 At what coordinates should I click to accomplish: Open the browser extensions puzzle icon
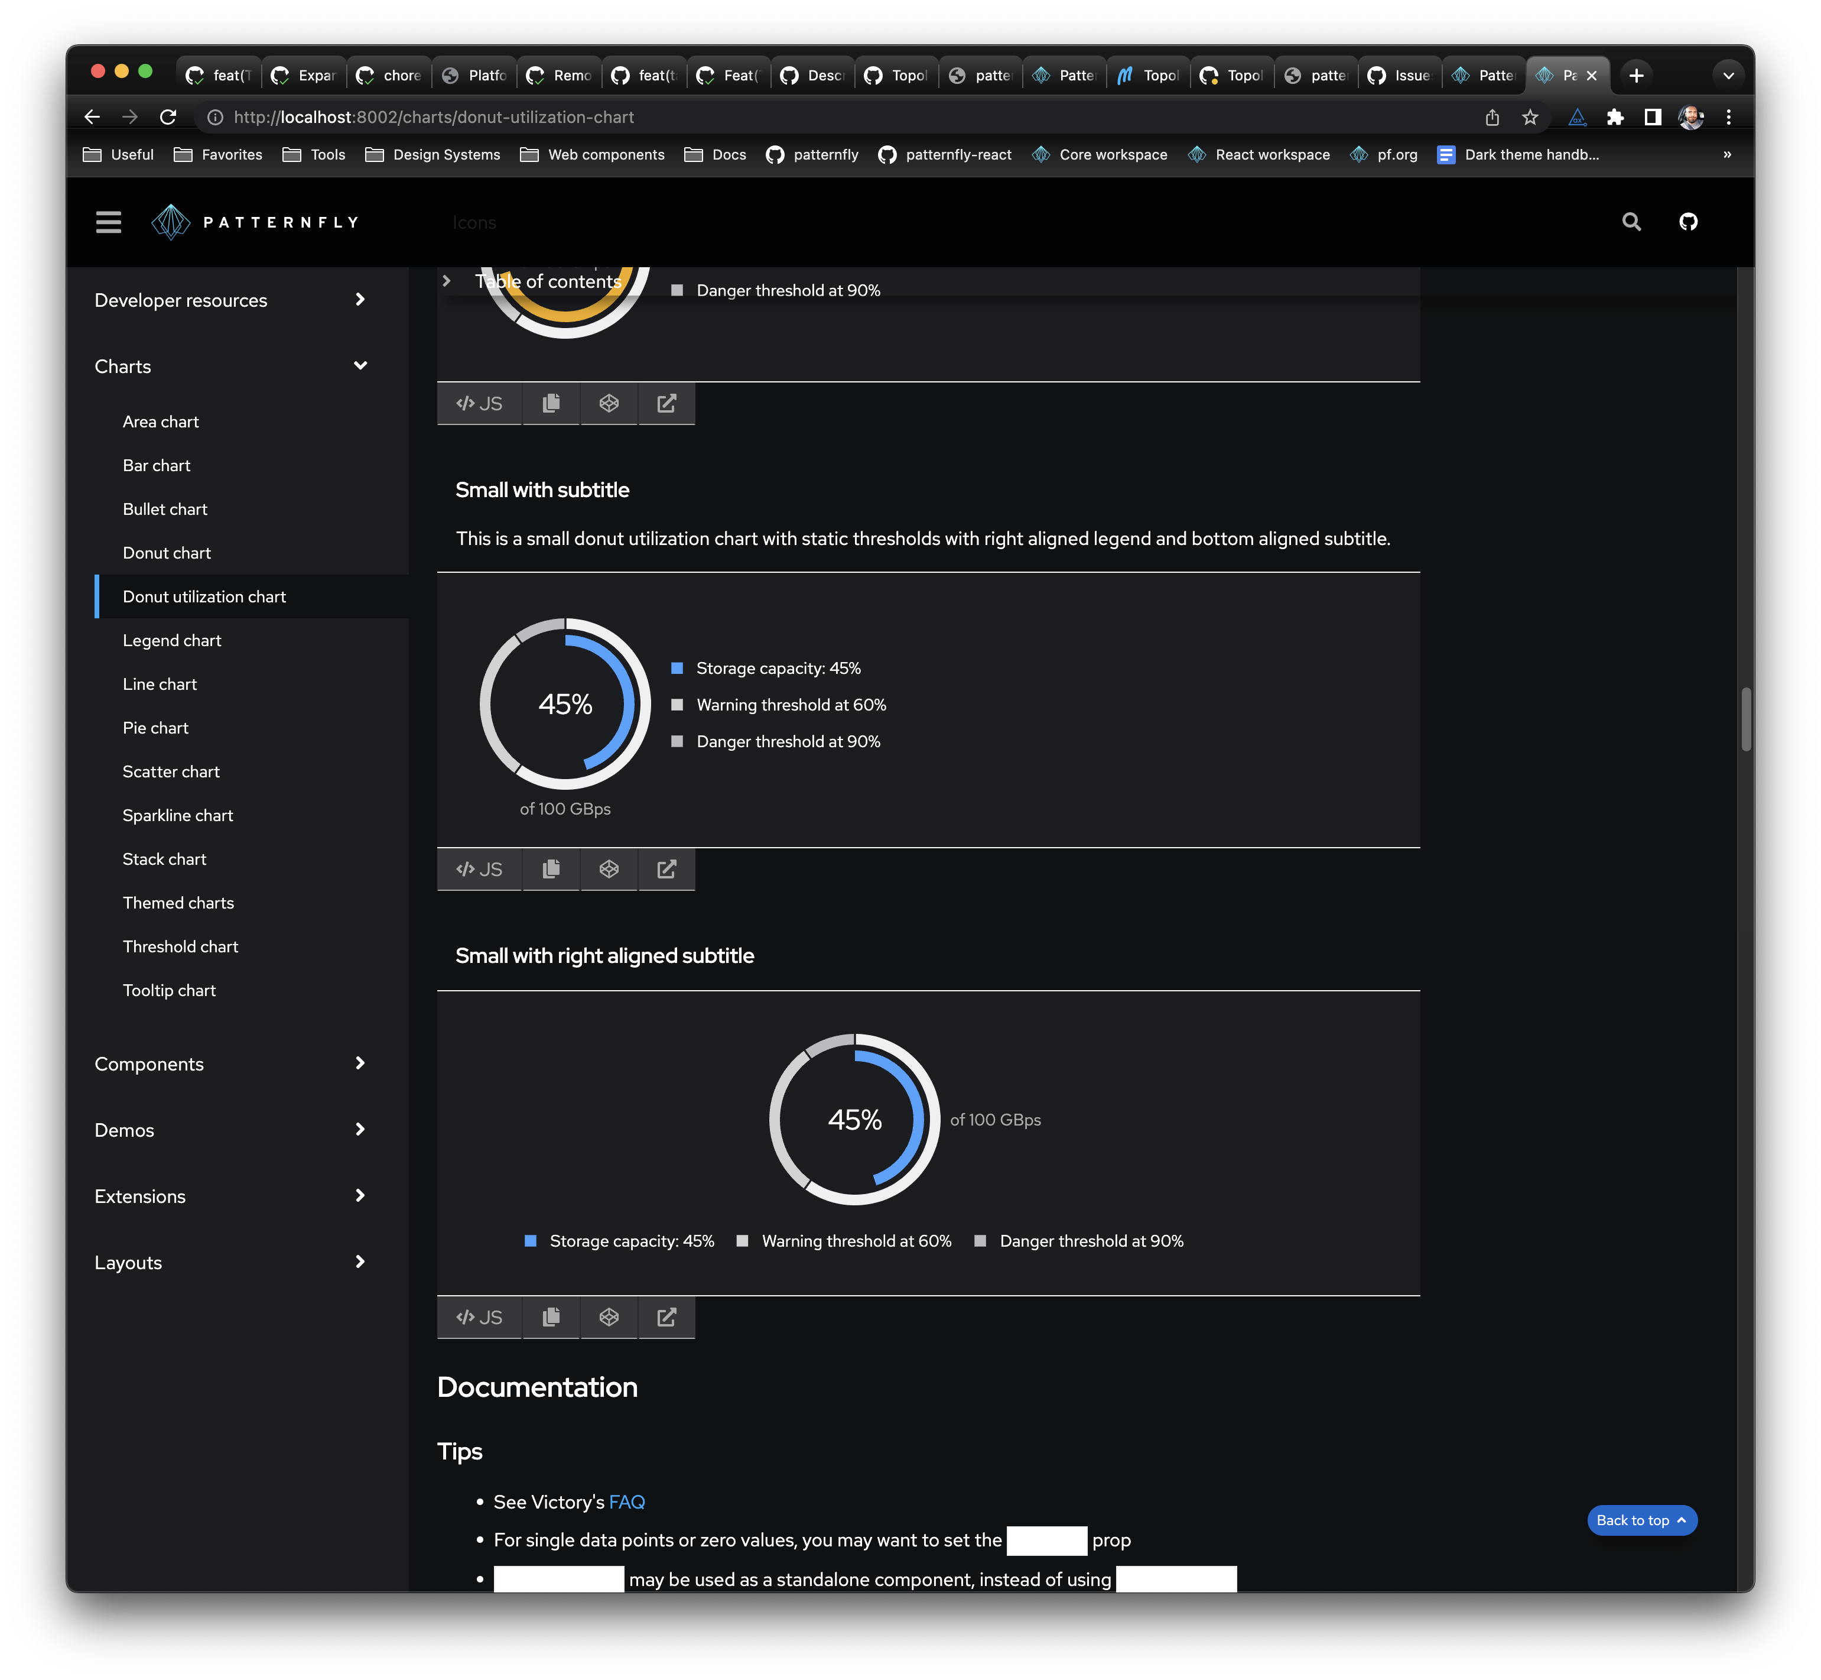pos(1615,117)
